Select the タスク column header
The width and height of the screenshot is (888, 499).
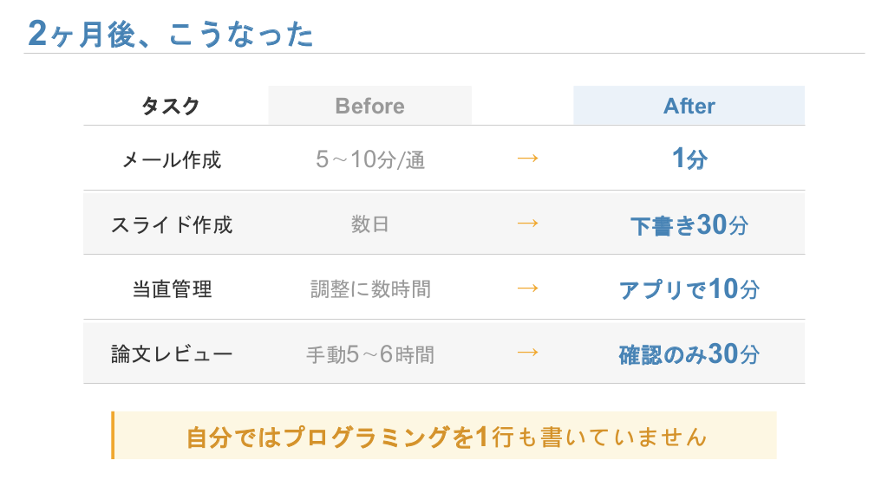(171, 107)
